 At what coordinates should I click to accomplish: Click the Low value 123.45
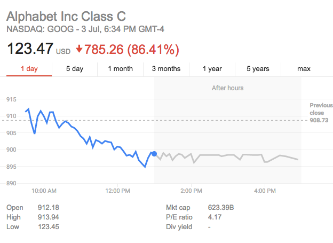tap(49, 227)
